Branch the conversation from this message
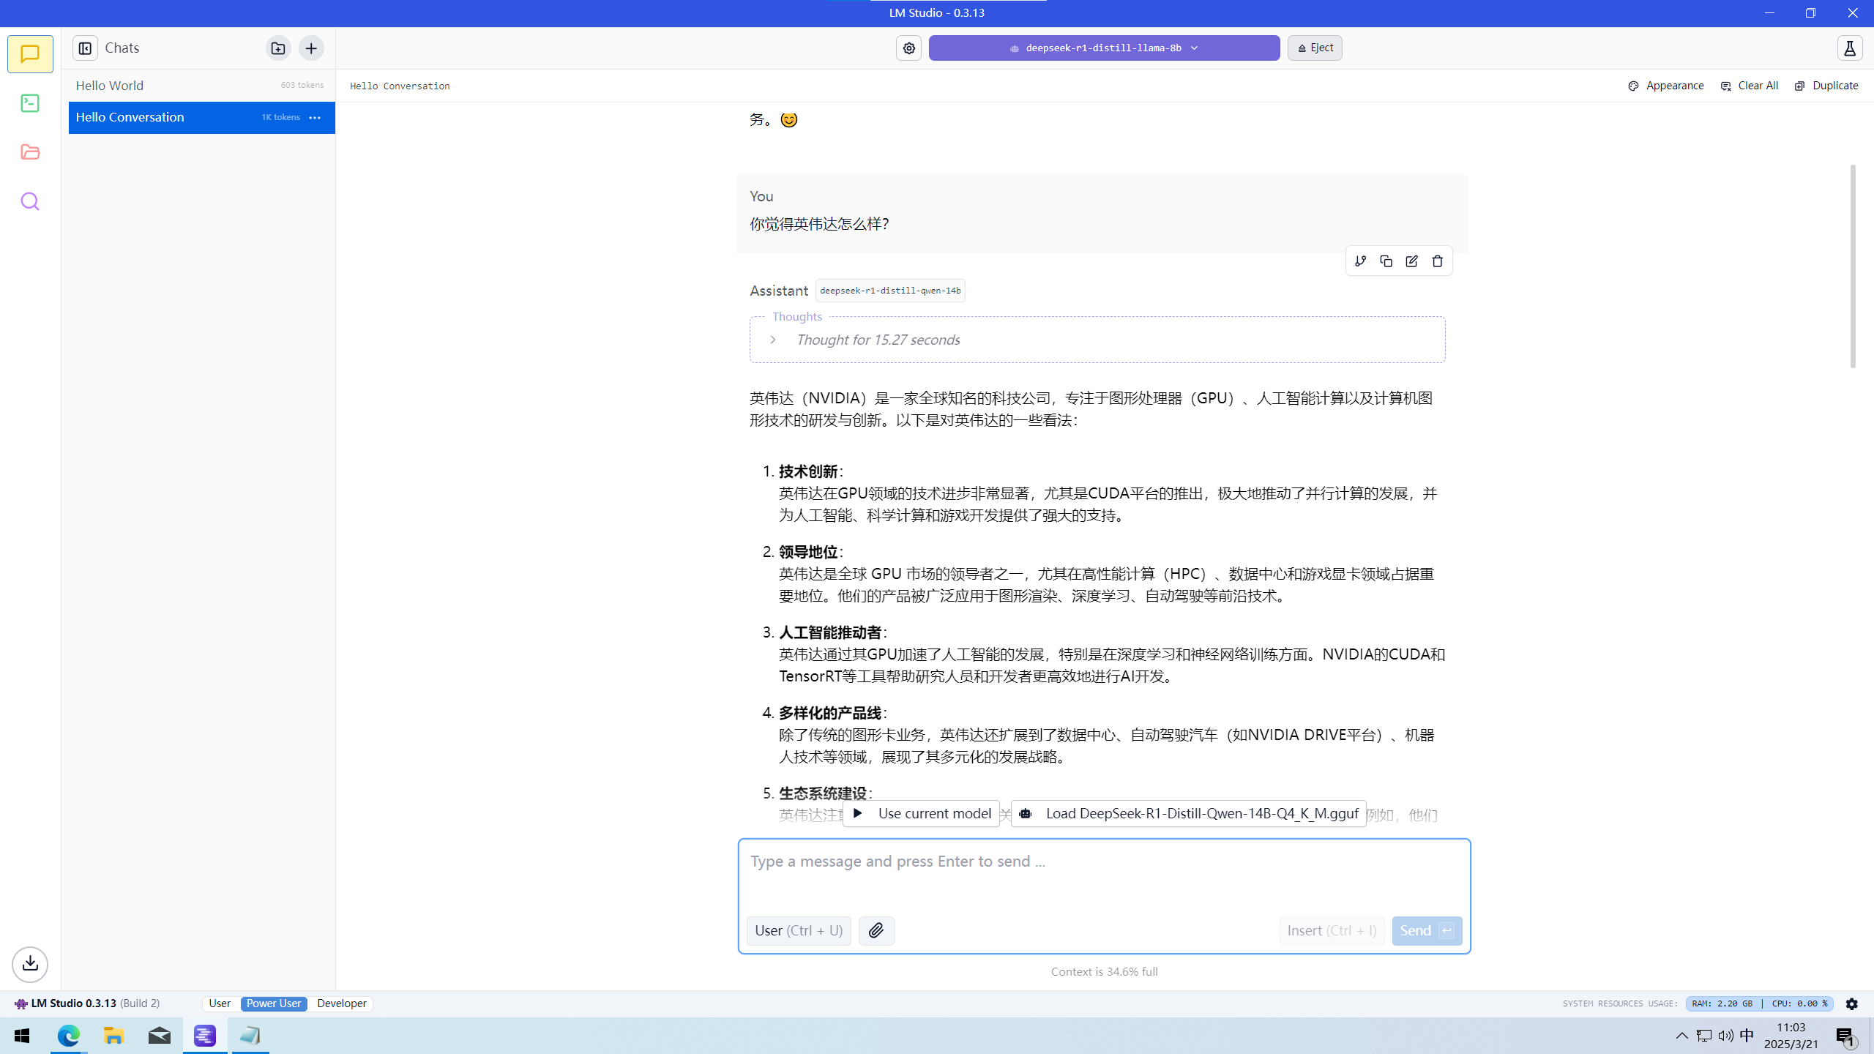 1360,261
